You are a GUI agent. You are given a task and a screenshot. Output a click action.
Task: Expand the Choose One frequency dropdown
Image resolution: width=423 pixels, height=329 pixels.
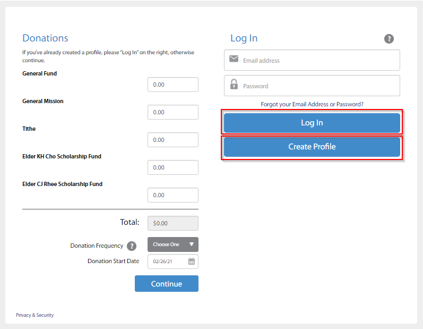tap(172, 244)
